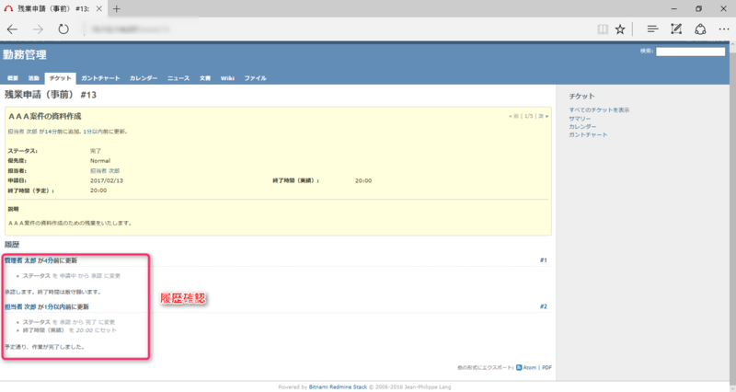
Task: Go back with the browser back arrow
Action: coord(12,29)
